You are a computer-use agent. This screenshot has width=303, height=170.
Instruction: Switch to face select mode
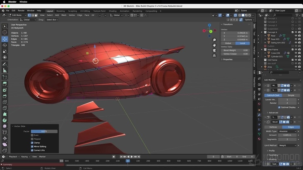[x=36, y=15]
